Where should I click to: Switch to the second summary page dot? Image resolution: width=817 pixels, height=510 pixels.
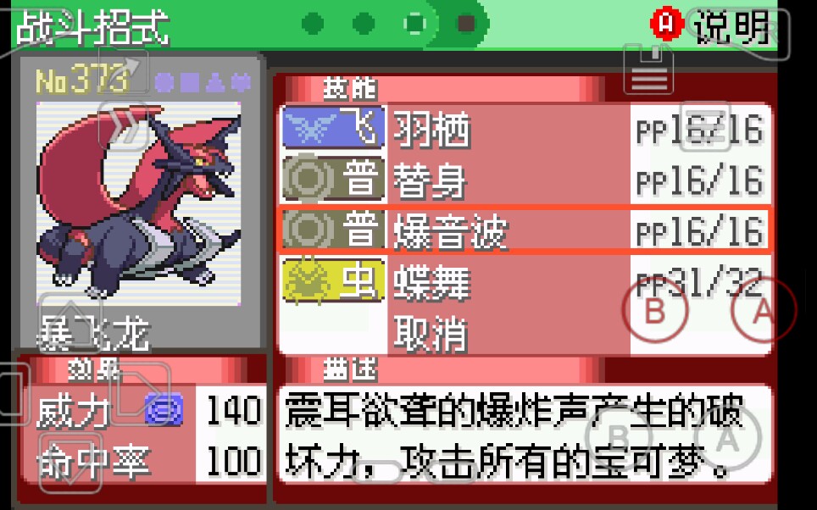point(364,24)
